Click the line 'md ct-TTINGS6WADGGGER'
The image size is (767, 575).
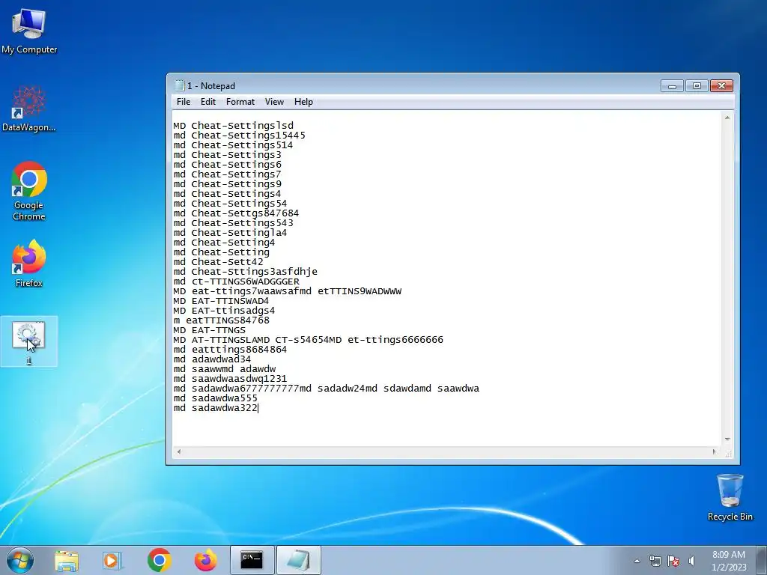[236, 282]
